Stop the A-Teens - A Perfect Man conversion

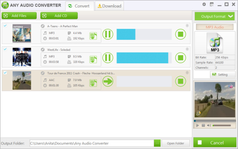[180, 34]
